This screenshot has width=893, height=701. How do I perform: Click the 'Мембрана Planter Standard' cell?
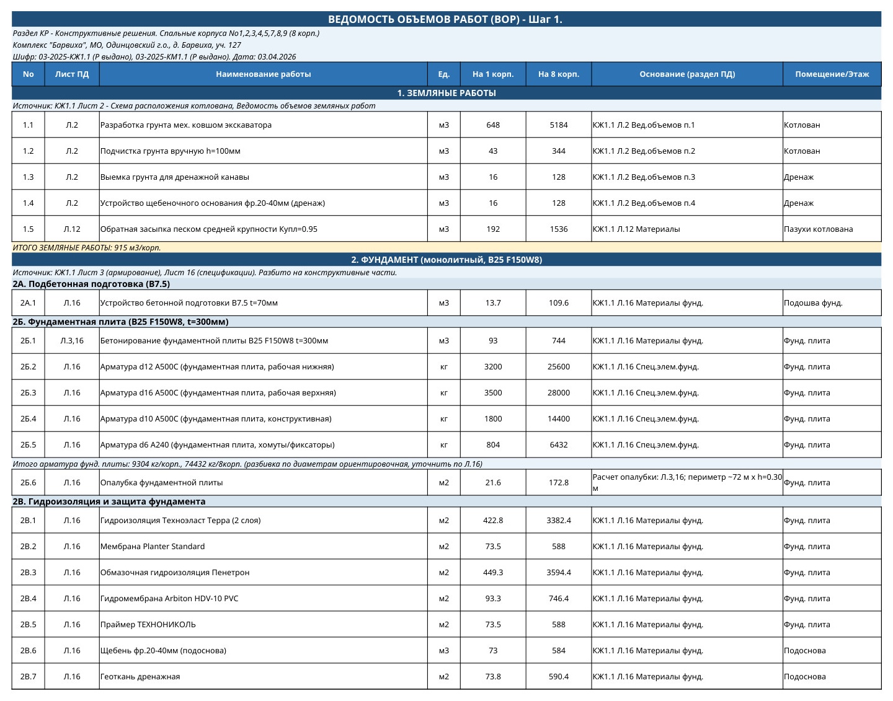tap(264, 546)
